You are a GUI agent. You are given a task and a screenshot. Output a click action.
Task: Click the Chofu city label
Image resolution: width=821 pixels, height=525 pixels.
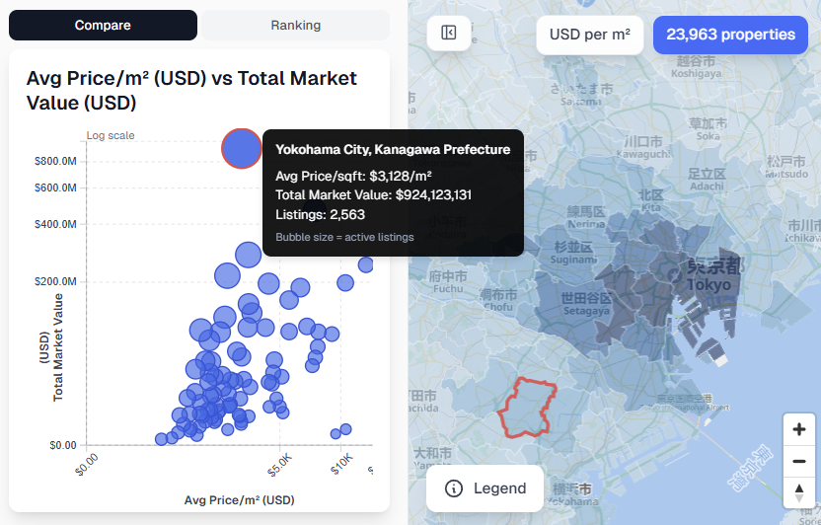pyautogui.click(x=498, y=300)
